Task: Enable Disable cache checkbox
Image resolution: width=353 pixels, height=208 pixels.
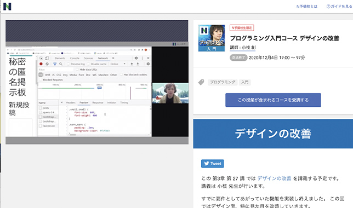Action: click(x=88, y=64)
